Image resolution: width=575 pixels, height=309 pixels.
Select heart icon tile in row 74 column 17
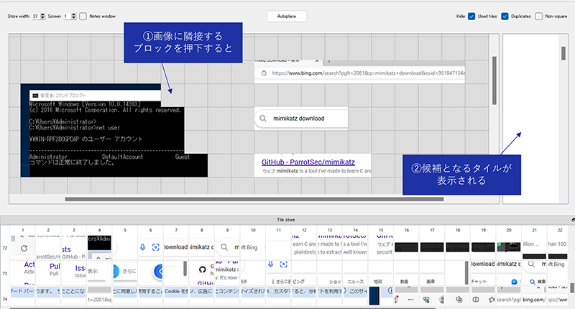(x=432, y=295)
